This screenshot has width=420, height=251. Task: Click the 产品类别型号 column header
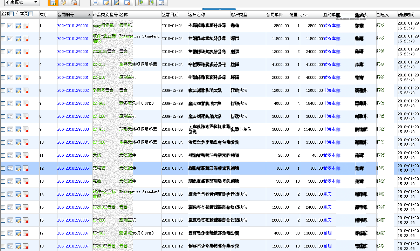(105, 14)
